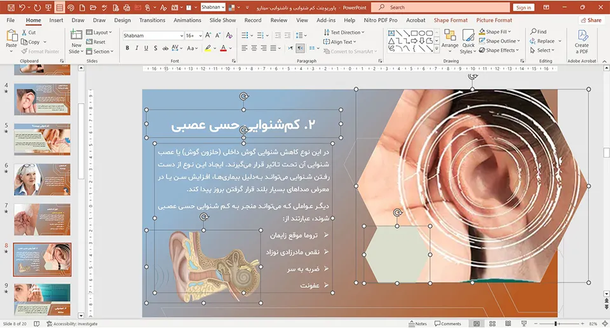Click Create a PDF in Adobe Acrobat
The height and width of the screenshot is (328, 610).
click(x=581, y=41)
